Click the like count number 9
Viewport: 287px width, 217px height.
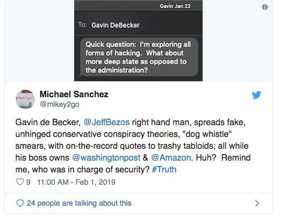coord(28,182)
